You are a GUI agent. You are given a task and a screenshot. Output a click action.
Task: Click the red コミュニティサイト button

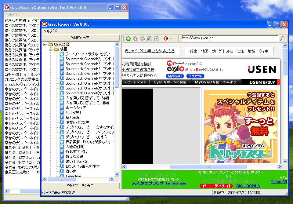[216, 186]
